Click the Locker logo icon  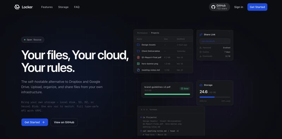(17, 7)
